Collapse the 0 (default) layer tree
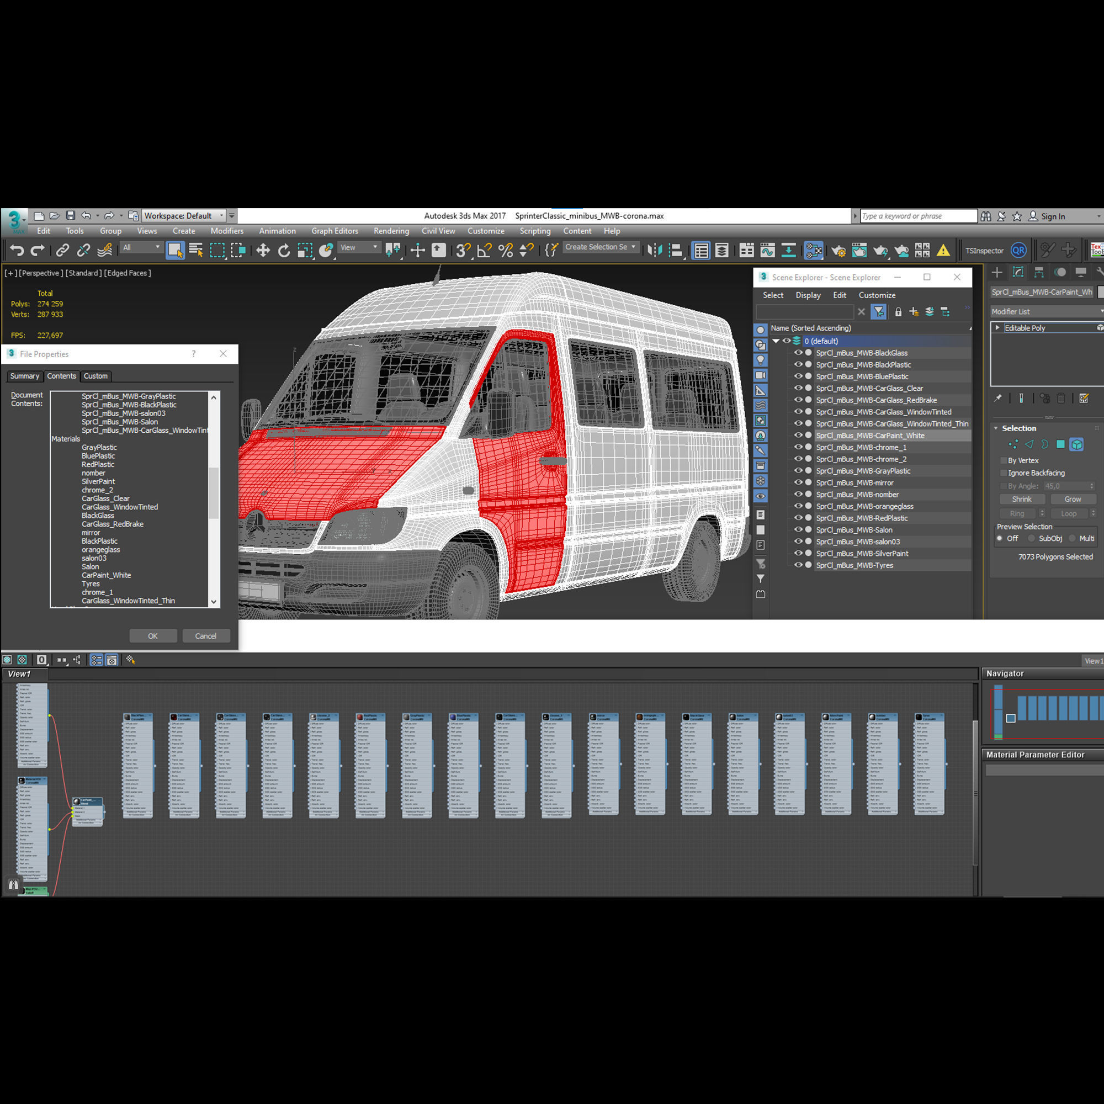Viewport: 1104px width, 1104px height. 776,341
